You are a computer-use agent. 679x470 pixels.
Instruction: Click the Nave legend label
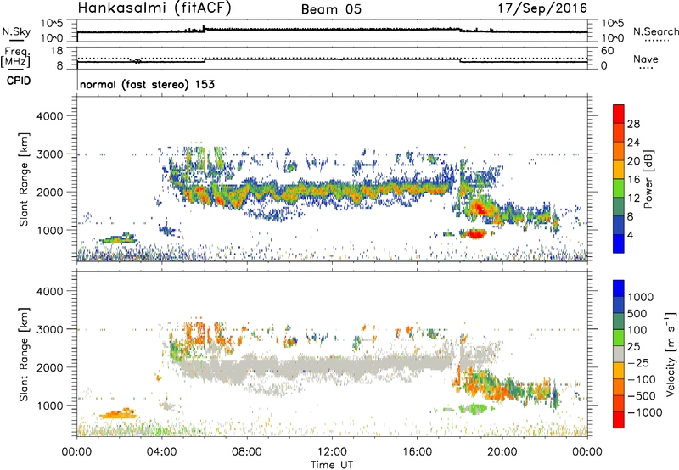click(x=646, y=59)
